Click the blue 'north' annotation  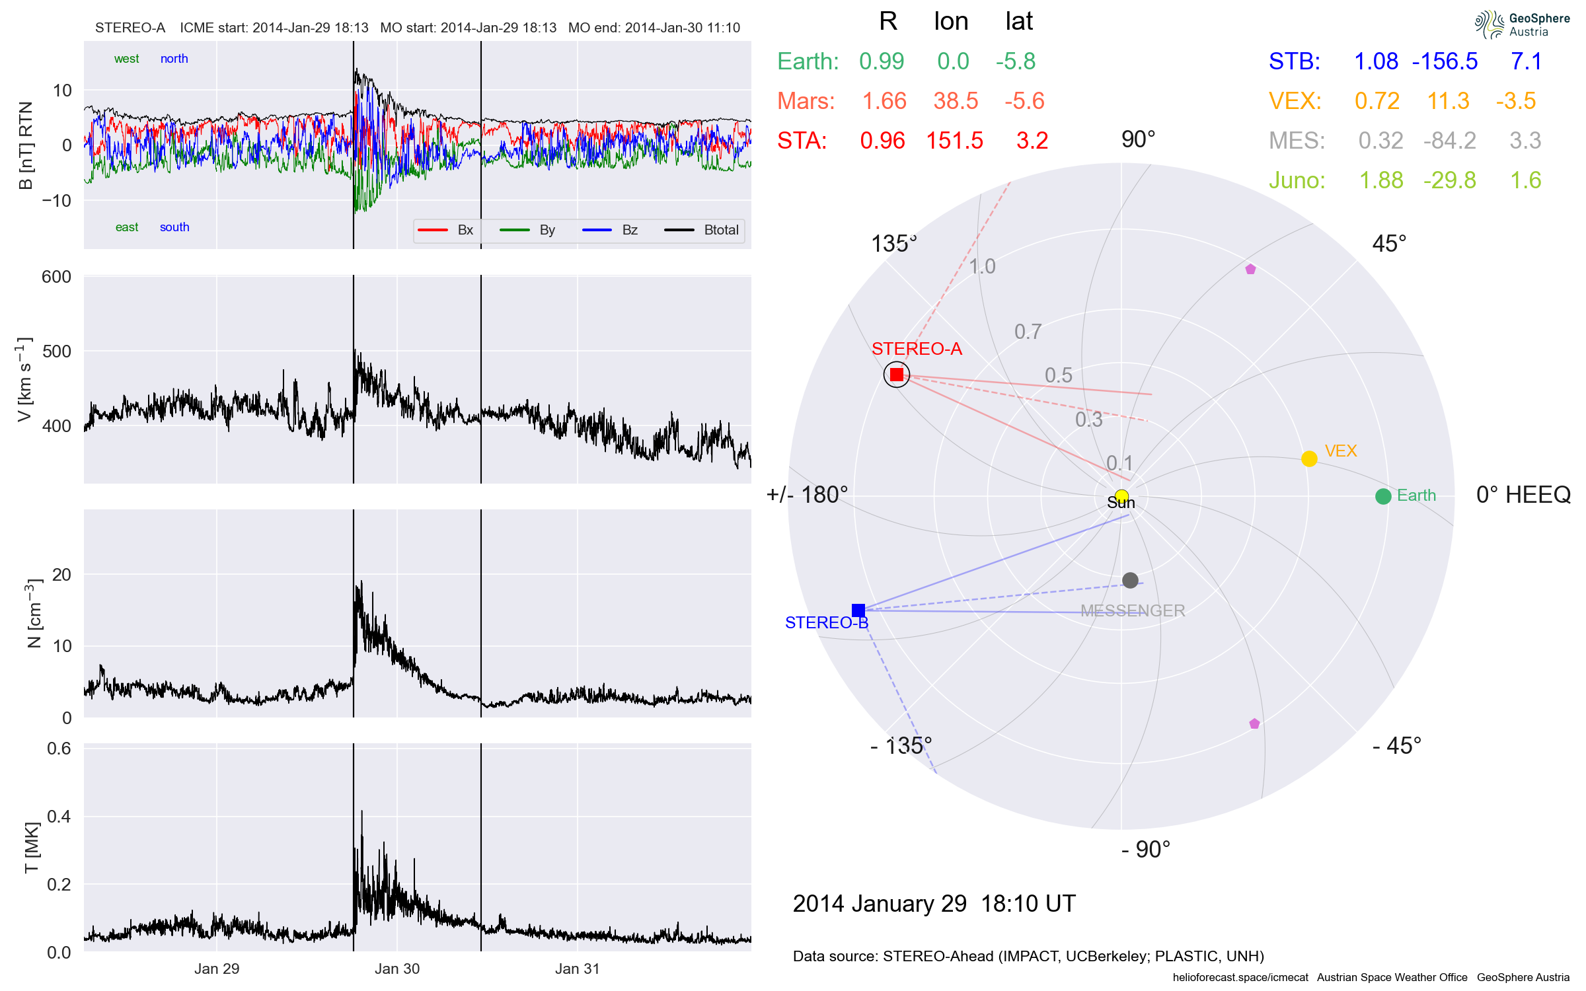[174, 59]
